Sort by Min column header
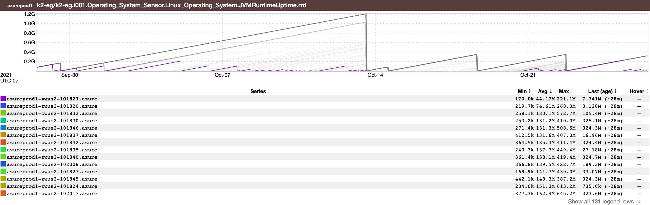Image resolution: width=650 pixels, height=205 pixels. tap(524, 91)
